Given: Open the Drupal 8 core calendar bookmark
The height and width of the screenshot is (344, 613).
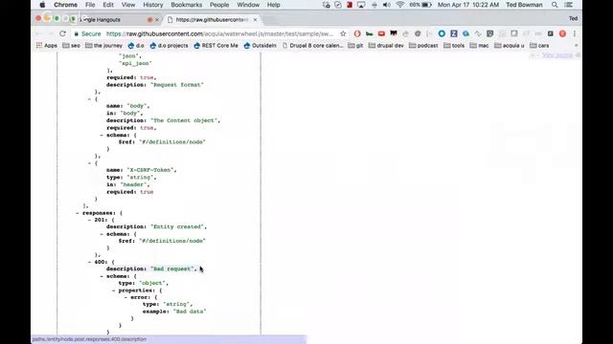Looking at the screenshot, I should click(x=312, y=46).
